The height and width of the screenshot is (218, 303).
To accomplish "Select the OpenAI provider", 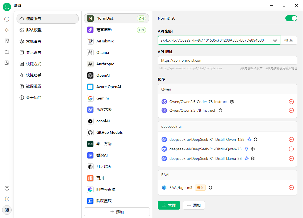I will point(116,75).
